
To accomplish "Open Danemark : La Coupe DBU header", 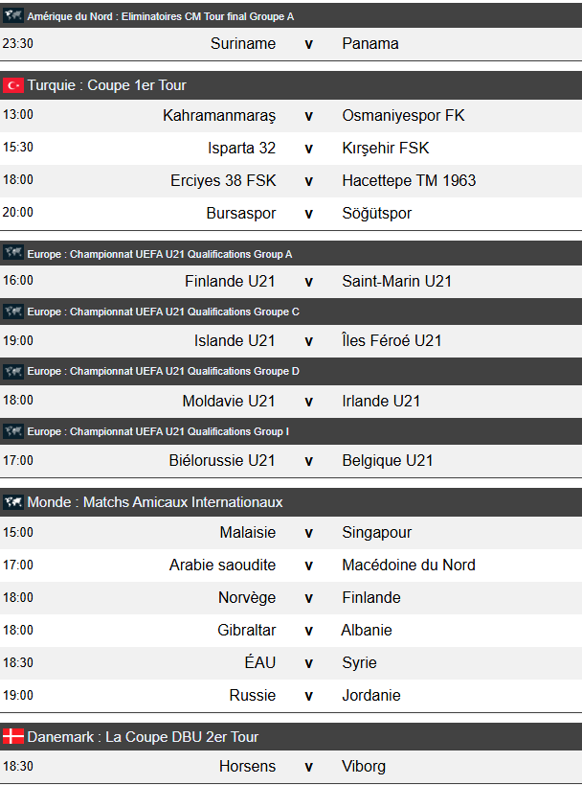I will click(x=144, y=736).
